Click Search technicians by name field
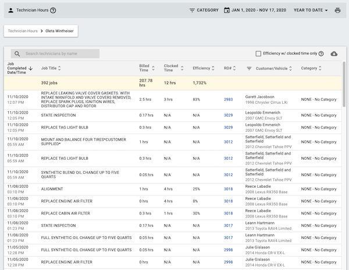The image size is (349, 270). coord(55,54)
